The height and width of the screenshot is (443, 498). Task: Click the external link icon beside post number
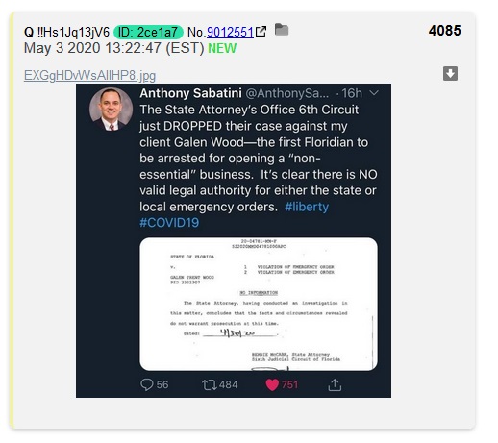[261, 32]
